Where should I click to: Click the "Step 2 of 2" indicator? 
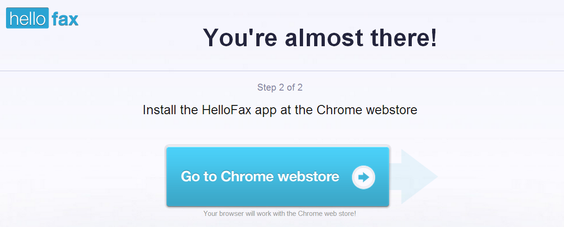click(280, 87)
